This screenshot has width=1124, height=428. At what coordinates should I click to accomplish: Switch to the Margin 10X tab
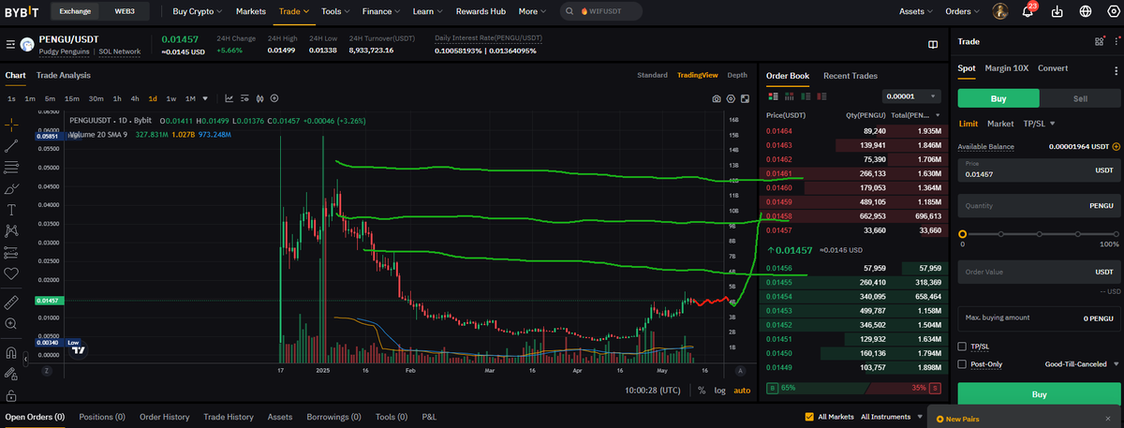coord(1007,68)
